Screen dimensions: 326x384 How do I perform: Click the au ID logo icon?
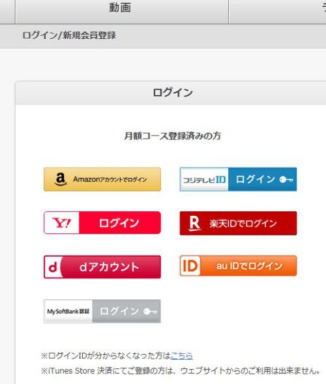190,266
